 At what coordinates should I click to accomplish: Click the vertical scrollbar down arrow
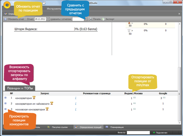pos(179,123)
